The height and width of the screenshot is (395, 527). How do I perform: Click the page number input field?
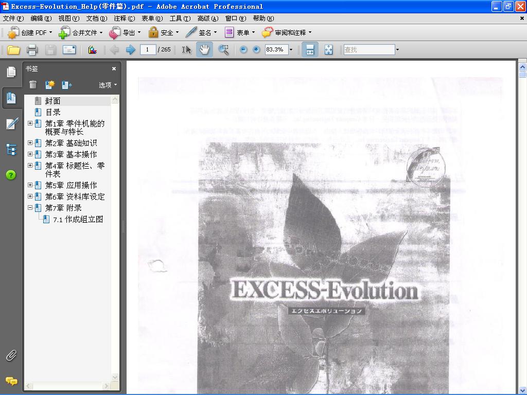(148, 50)
